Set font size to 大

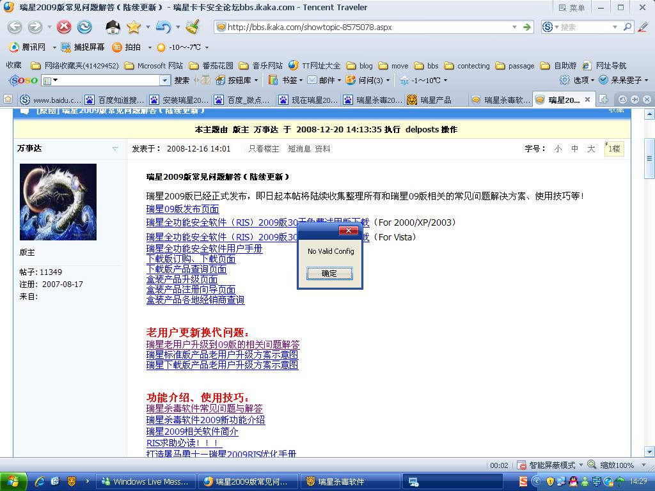(590, 148)
